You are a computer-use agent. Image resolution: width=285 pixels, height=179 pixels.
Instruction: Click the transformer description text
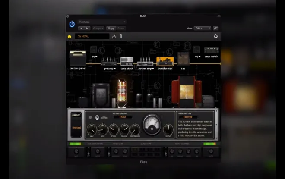pos(195,129)
